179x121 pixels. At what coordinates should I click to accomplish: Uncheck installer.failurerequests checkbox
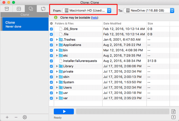[x=51, y=61]
